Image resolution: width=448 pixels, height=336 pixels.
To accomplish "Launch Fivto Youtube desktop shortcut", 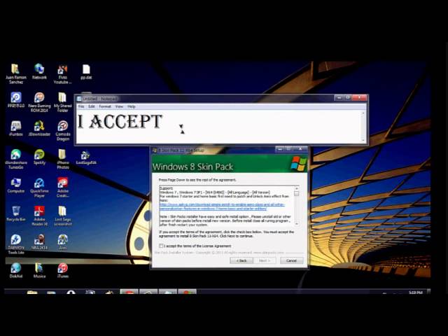I will tap(62, 73).
